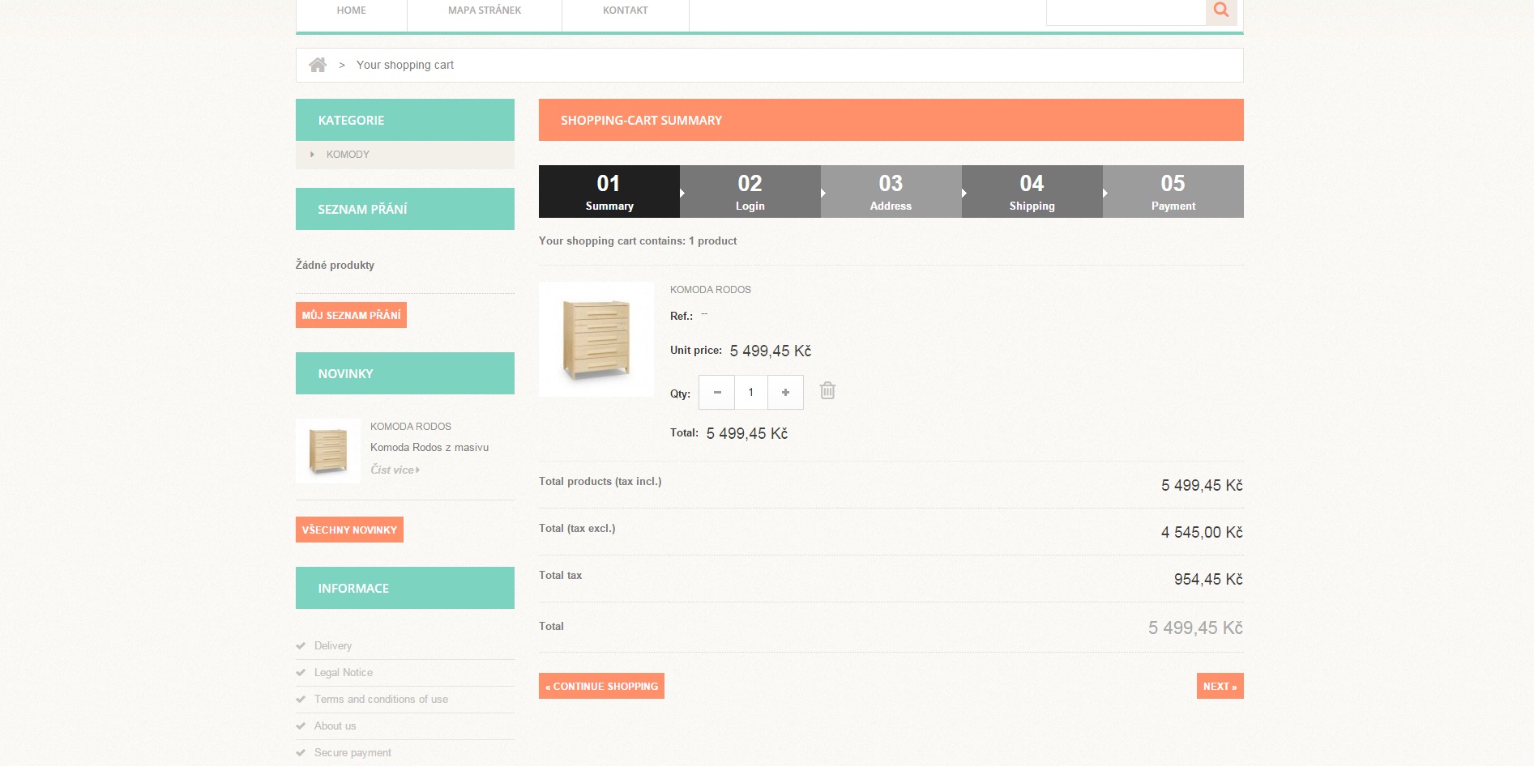Click the KATEGORIE block header
This screenshot has height=766, width=1534.
click(x=405, y=120)
